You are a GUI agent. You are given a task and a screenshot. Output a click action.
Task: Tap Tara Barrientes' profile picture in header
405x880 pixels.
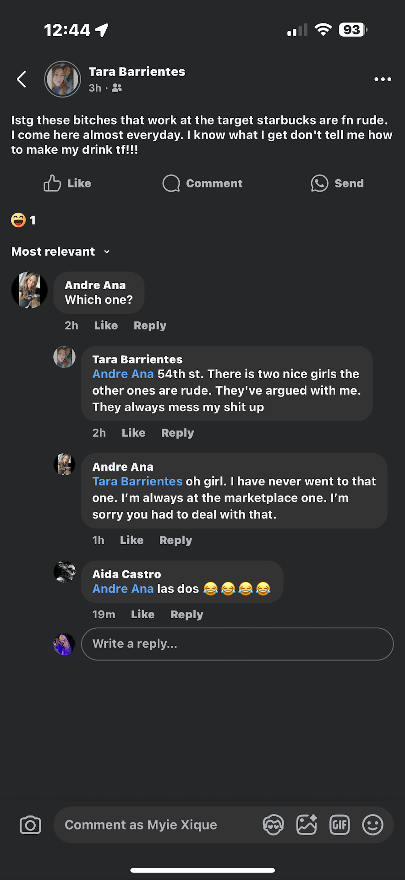[62, 79]
